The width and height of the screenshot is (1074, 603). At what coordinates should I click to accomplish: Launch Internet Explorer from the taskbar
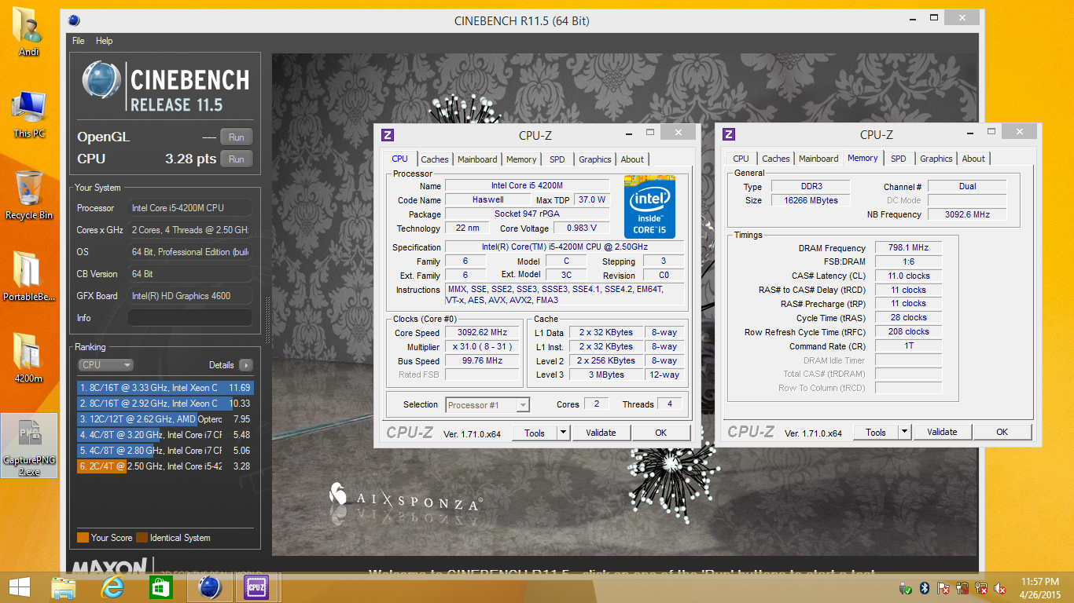tap(112, 587)
